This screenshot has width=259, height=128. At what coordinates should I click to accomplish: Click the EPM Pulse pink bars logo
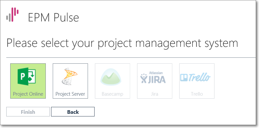[13, 15]
